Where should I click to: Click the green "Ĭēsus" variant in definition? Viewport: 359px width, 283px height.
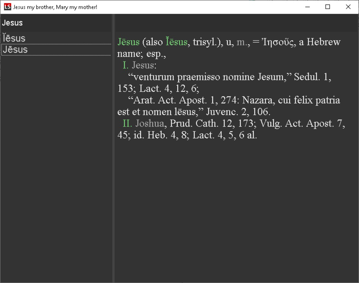point(176,42)
